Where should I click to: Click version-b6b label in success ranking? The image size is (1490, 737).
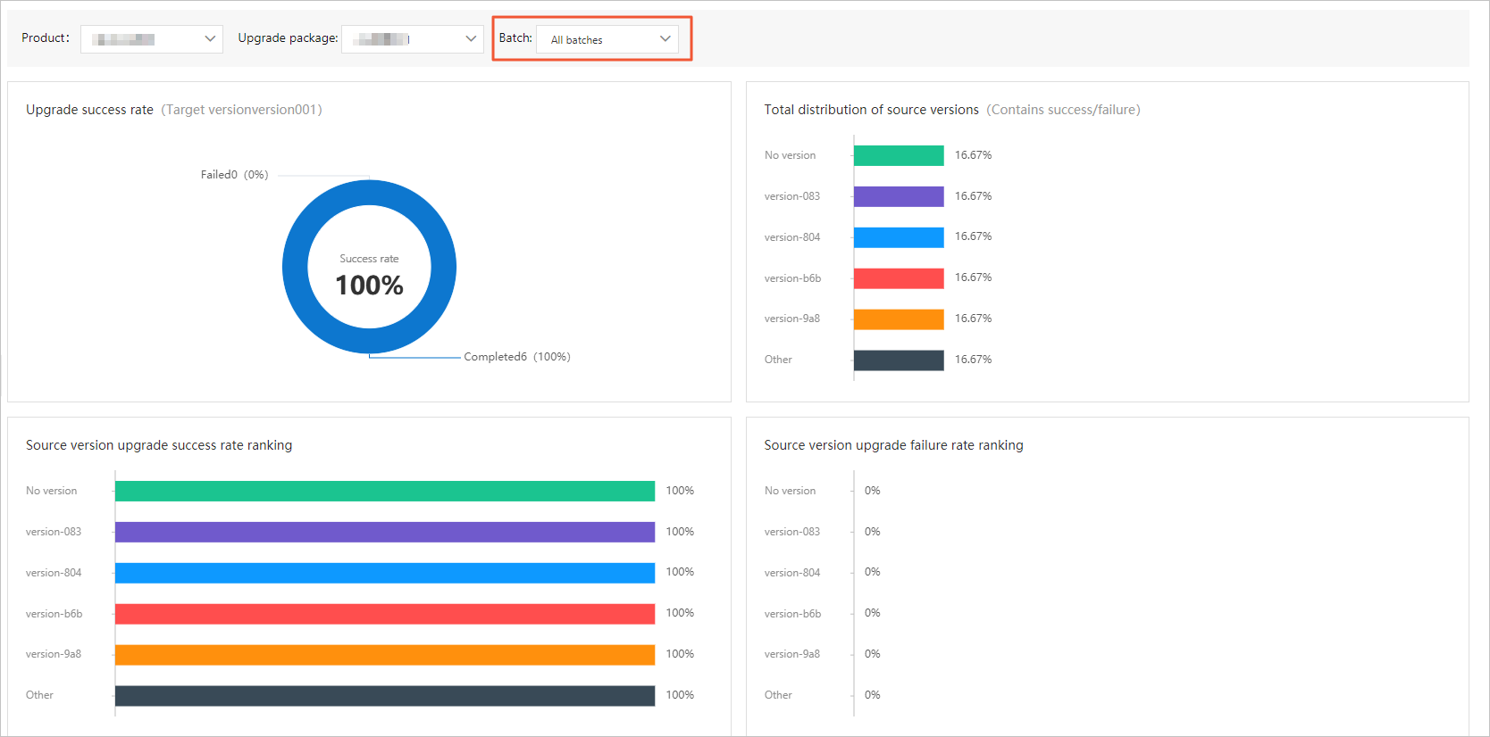point(54,614)
